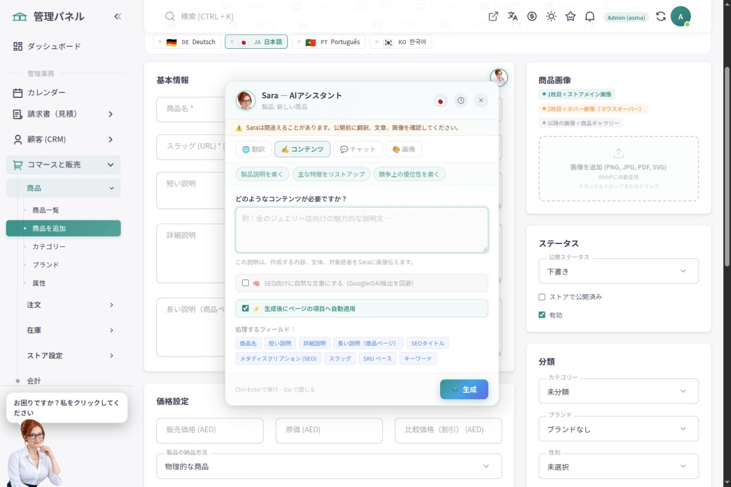Click the content prompt text area
This screenshot has height=487, width=731.
pyautogui.click(x=362, y=230)
